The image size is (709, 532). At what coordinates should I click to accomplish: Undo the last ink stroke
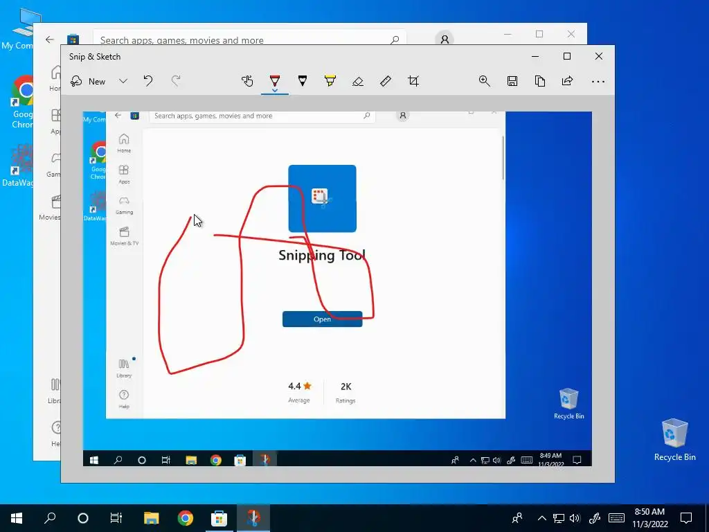[148, 81]
